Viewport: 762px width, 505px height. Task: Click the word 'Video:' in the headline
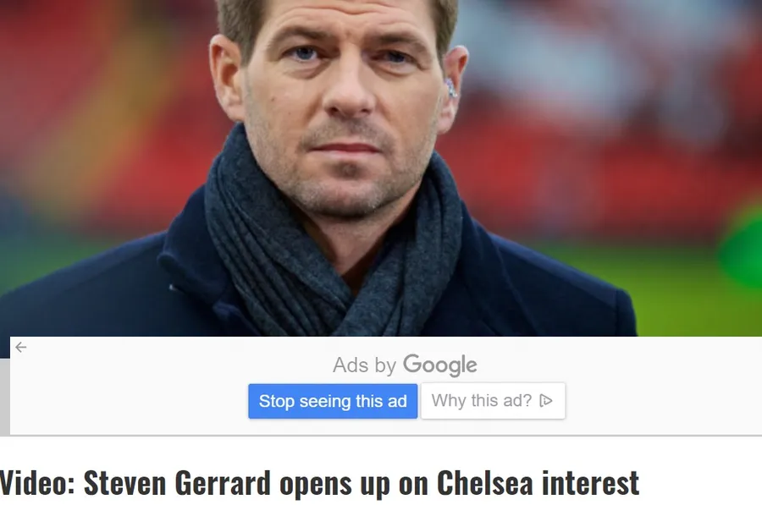pyautogui.click(x=37, y=483)
